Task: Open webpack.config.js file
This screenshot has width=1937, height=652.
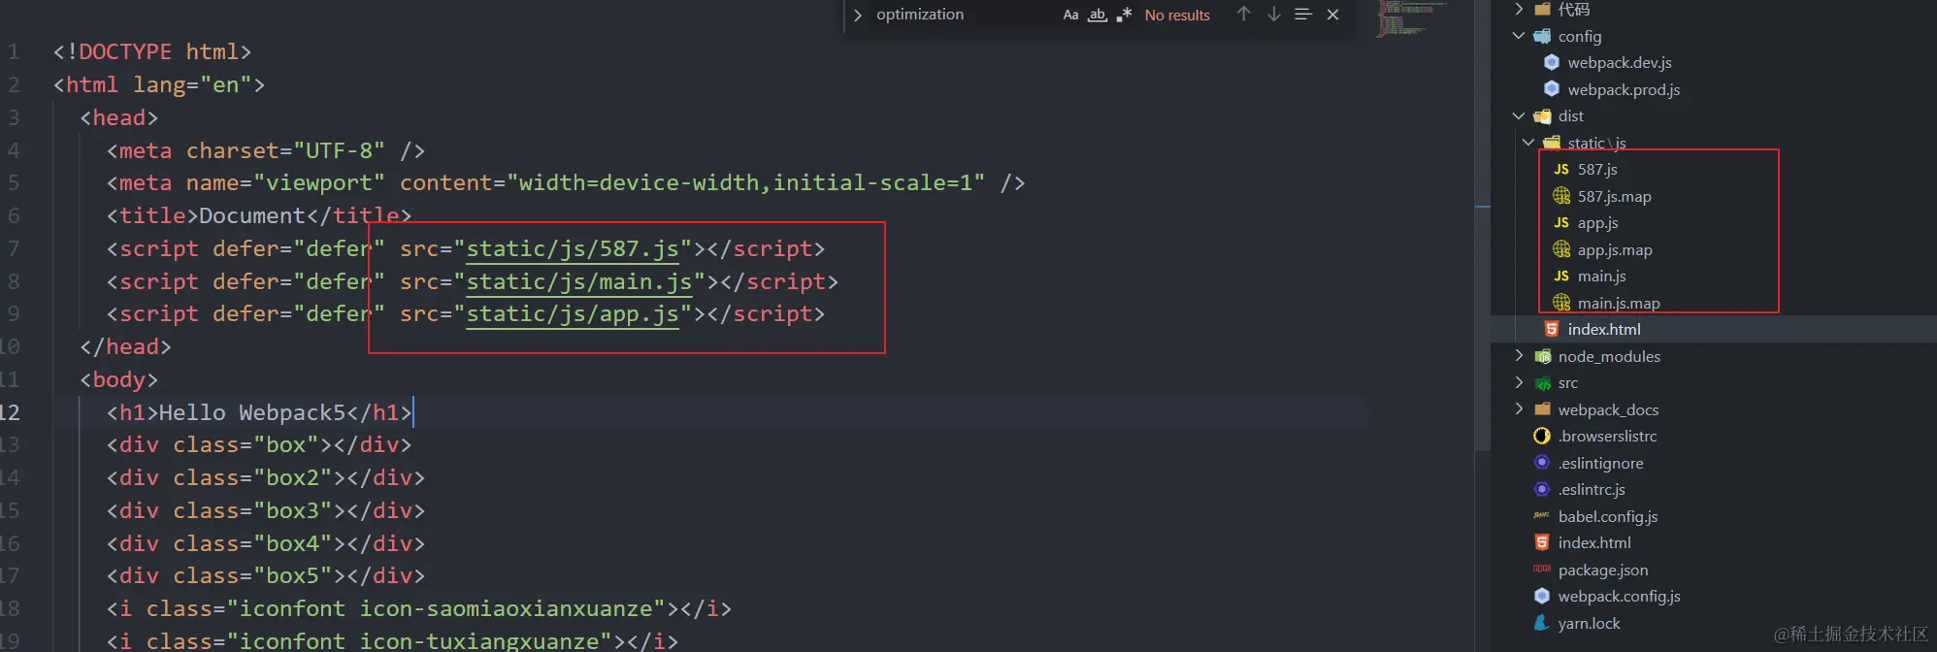Action: click(x=1619, y=596)
